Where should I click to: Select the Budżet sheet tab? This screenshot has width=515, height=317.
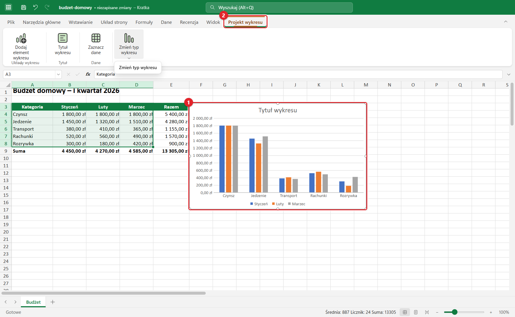[34, 302]
